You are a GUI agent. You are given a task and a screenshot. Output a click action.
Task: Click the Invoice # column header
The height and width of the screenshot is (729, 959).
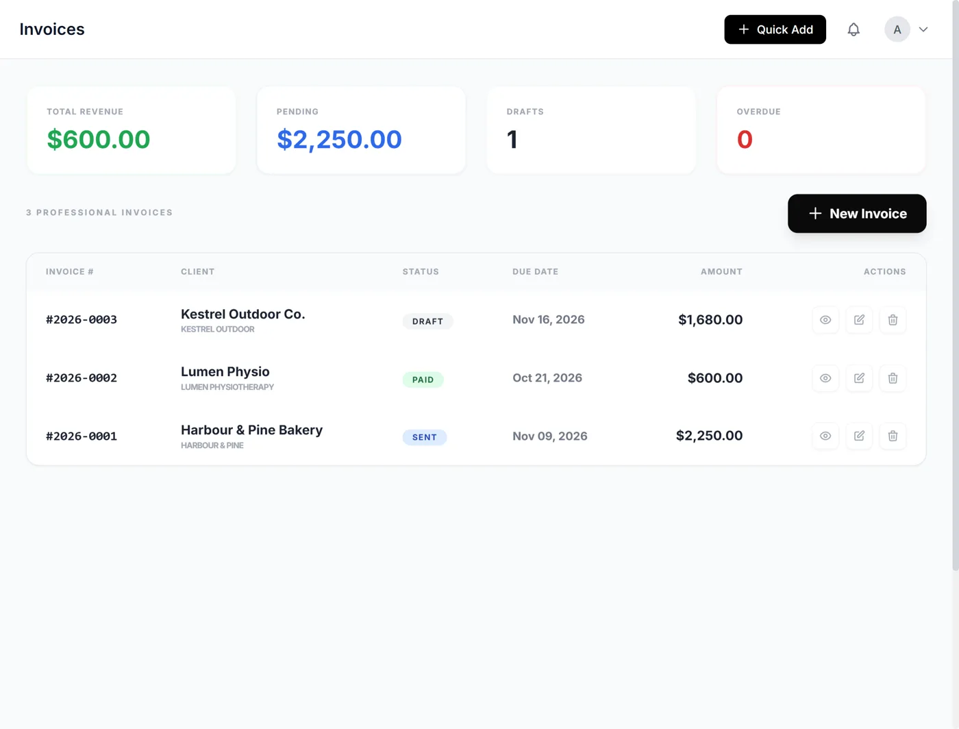[70, 272]
